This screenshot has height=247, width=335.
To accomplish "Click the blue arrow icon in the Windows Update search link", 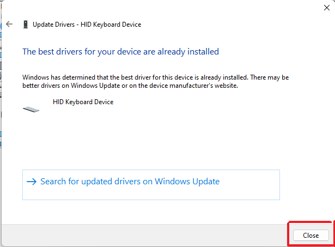I will point(32,182).
